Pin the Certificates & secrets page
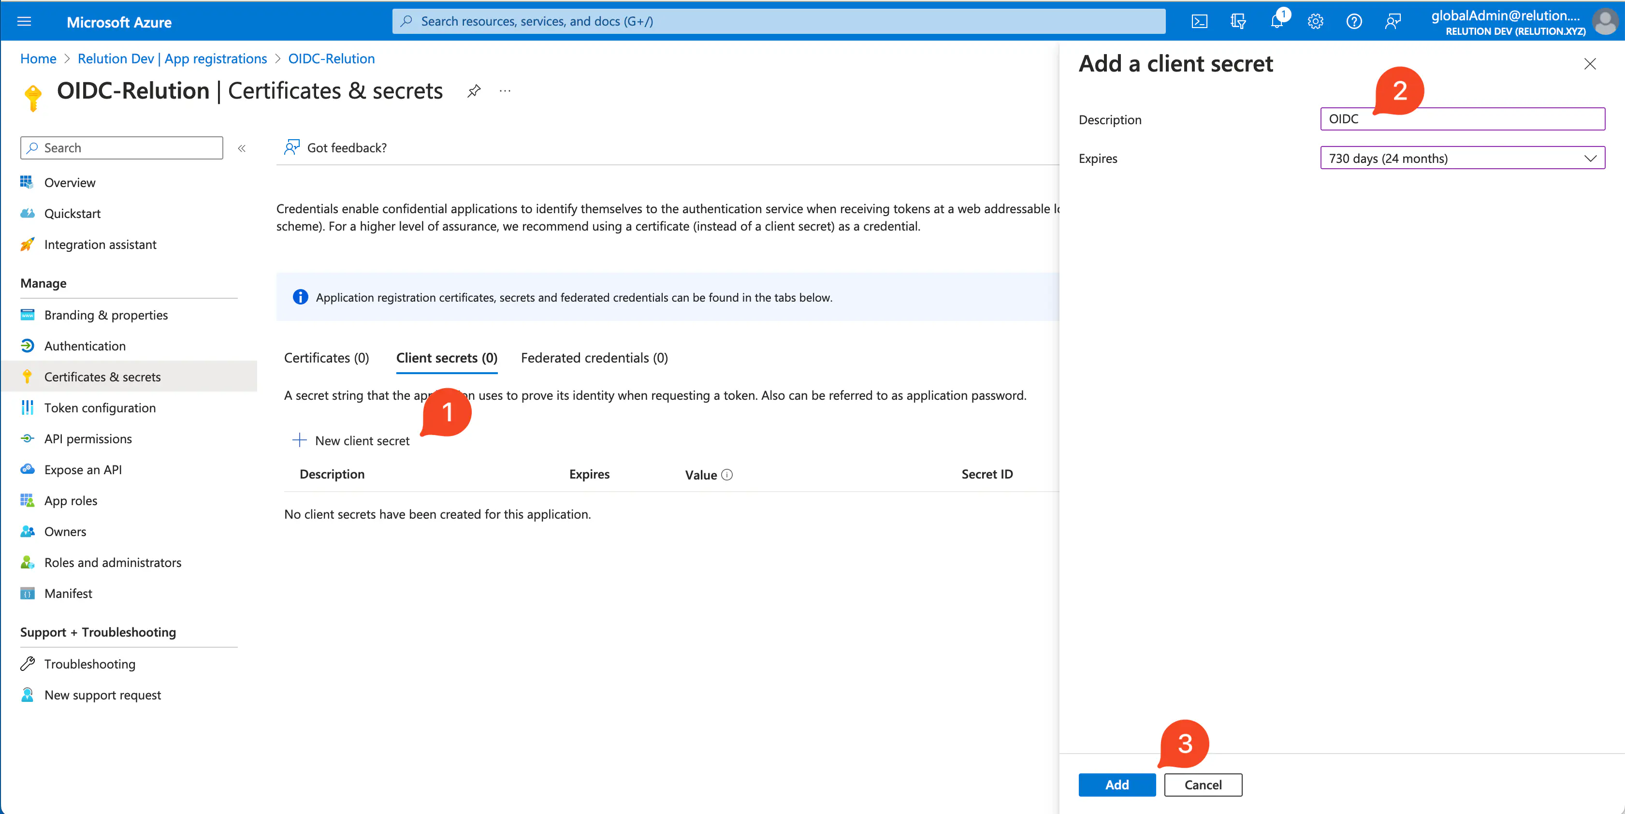Viewport: 1625px width, 814px height. [x=474, y=91]
